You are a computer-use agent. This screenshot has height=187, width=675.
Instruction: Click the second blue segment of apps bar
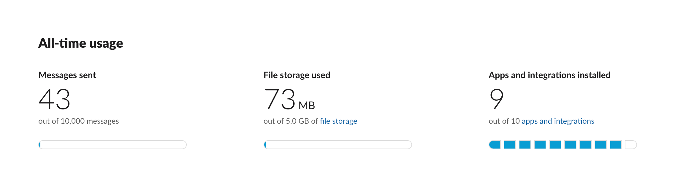(510, 145)
